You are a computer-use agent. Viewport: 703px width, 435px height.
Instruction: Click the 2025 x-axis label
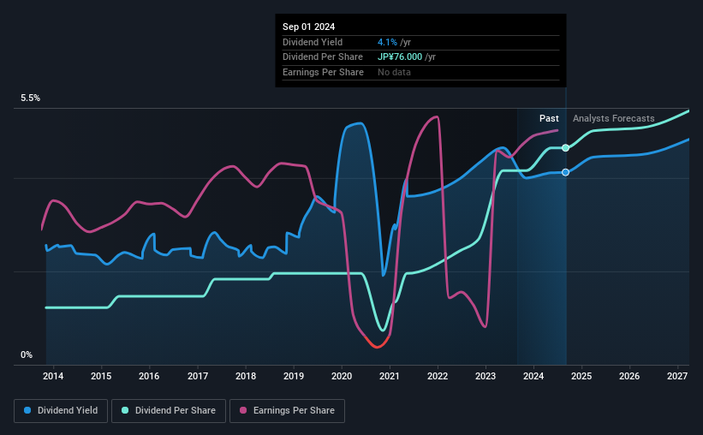pos(581,376)
